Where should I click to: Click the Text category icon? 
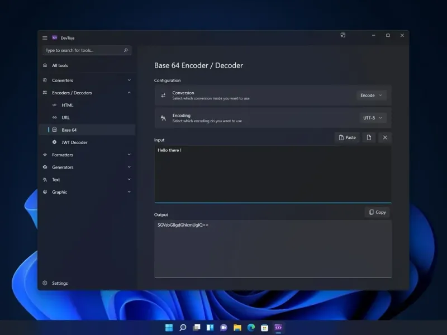(45, 179)
